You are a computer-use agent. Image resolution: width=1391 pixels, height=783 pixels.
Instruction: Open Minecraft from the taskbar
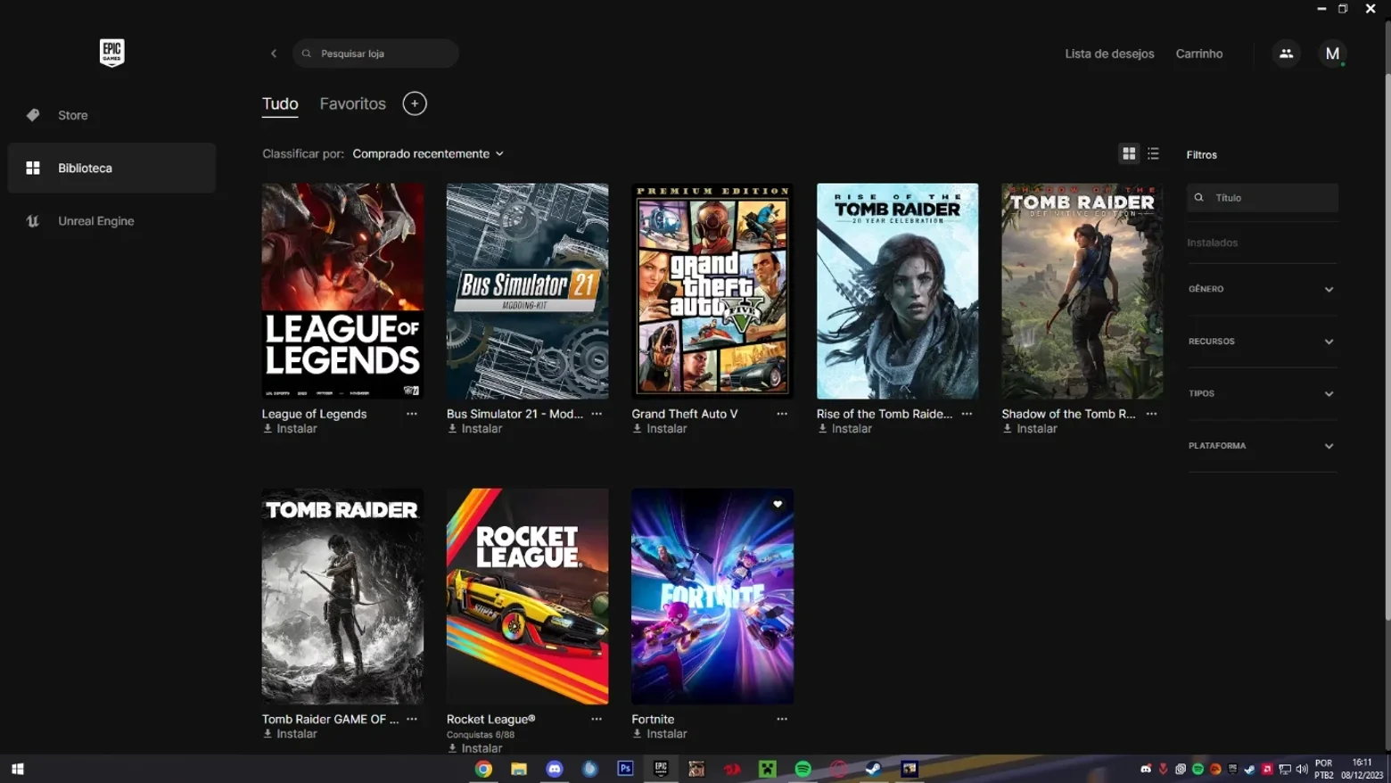point(767,769)
